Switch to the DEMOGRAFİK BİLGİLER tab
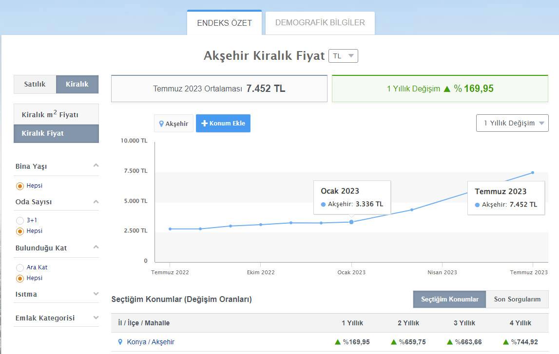The image size is (559, 354). pyautogui.click(x=320, y=22)
